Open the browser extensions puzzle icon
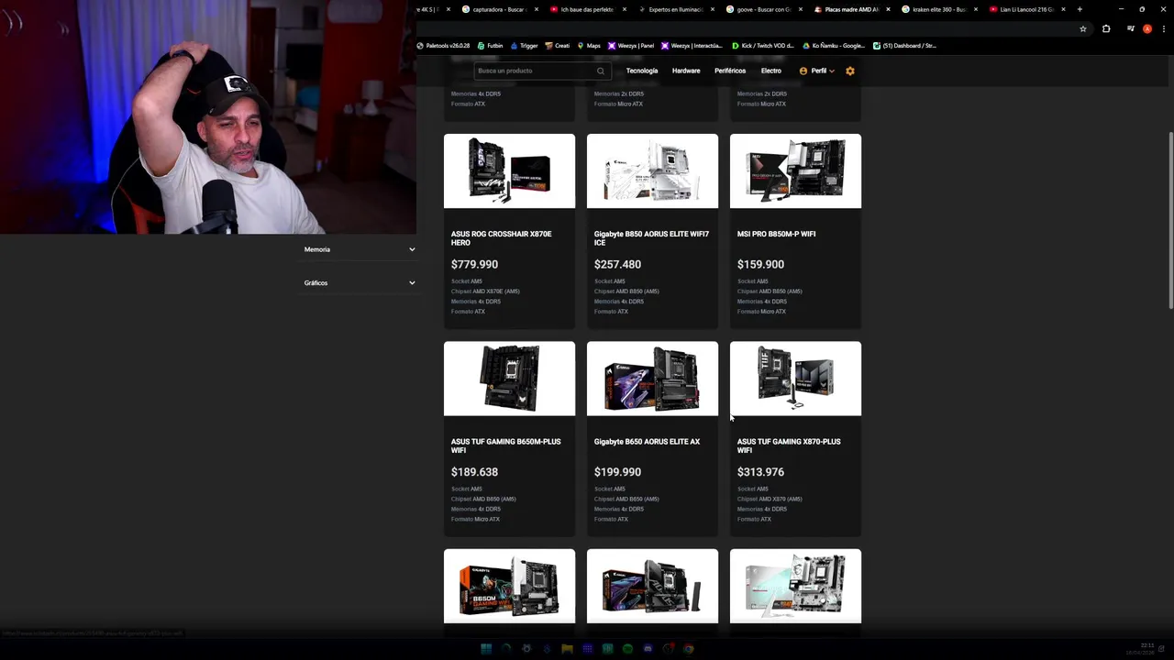 [x=1106, y=28]
